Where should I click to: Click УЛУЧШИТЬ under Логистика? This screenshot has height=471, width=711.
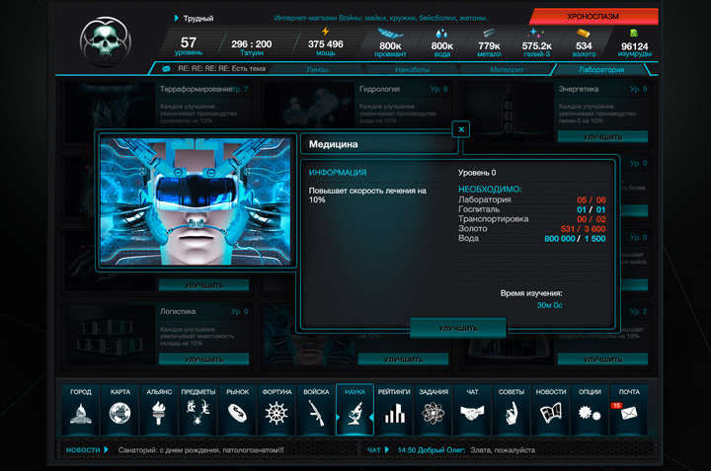click(203, 359)
